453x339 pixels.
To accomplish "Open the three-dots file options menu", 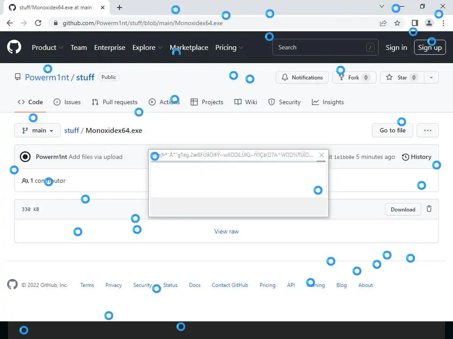I will 428,130.
